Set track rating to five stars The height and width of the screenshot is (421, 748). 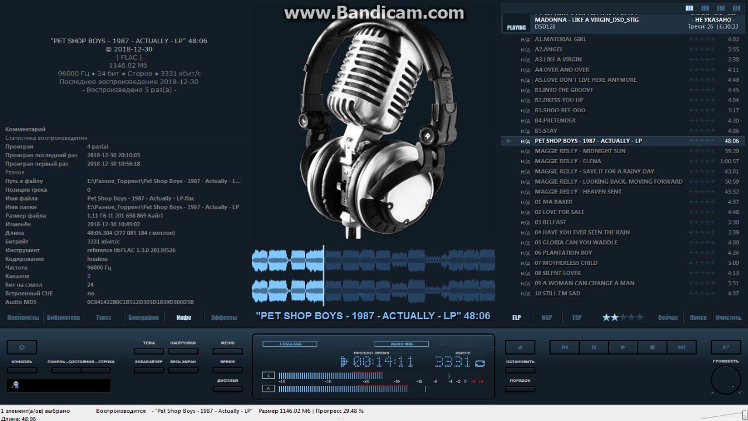click(x=639, y=318)
